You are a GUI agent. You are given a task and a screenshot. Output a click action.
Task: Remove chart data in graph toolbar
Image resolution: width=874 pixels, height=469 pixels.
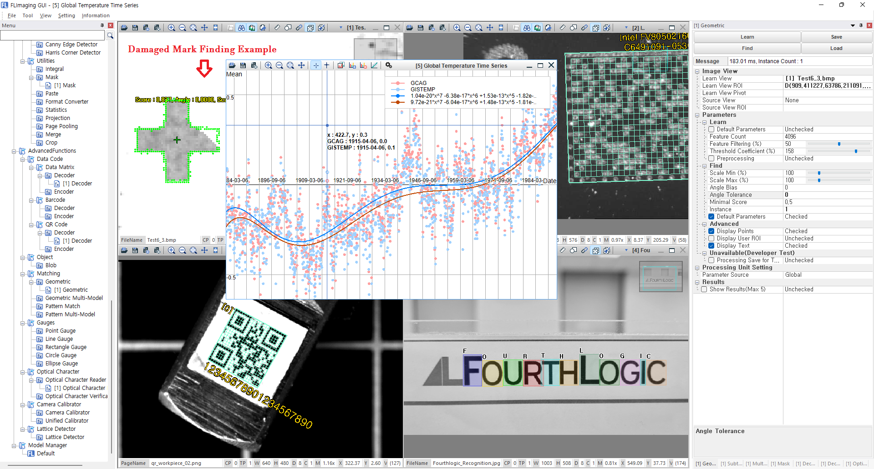[x=363, y=65]
